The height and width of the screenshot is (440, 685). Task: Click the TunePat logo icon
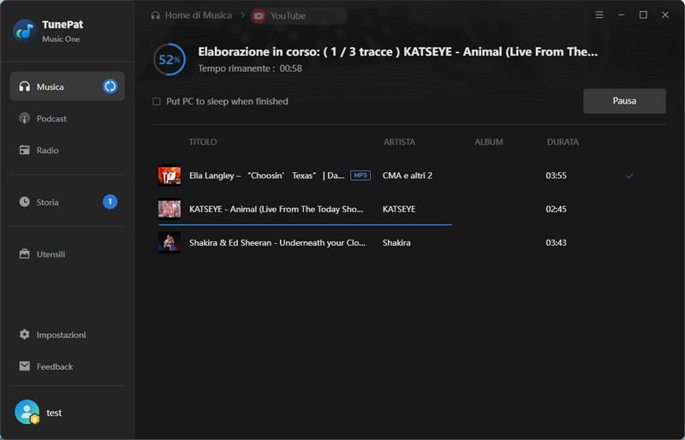[x=25, y=31]
